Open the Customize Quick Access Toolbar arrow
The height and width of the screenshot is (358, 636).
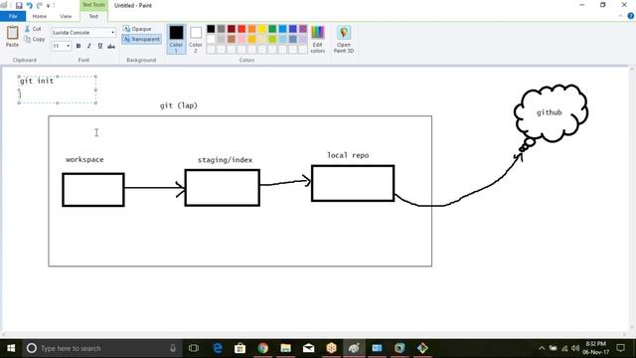(x=49, y=6)
